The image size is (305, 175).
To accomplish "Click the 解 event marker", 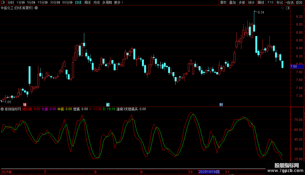I will pos(108,105).
